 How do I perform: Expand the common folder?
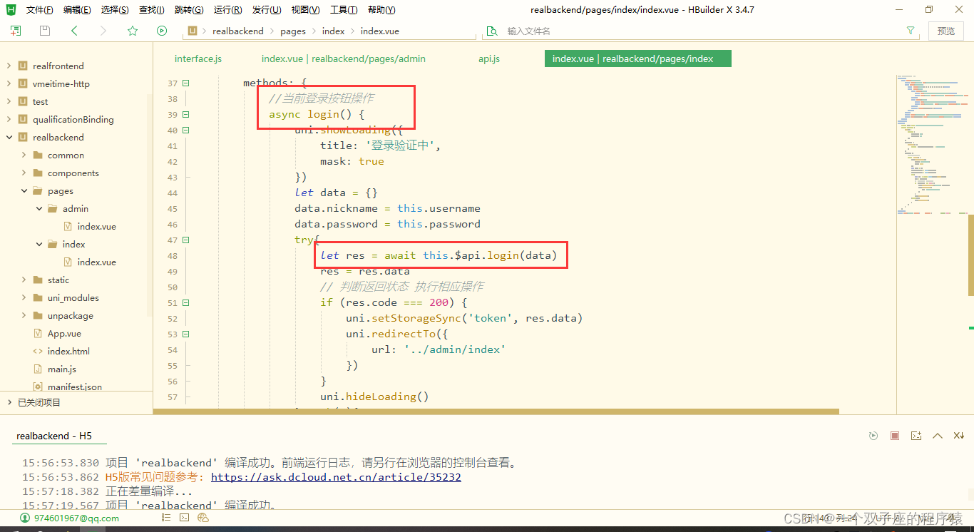24,155
